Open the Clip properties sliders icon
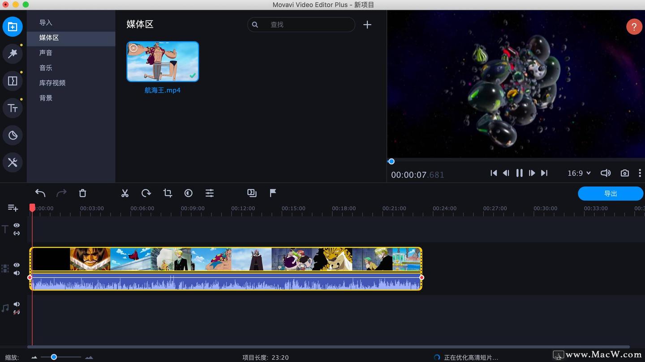This screenshot has width=645, height=362. pyautogui.click(x=210, y=193)
